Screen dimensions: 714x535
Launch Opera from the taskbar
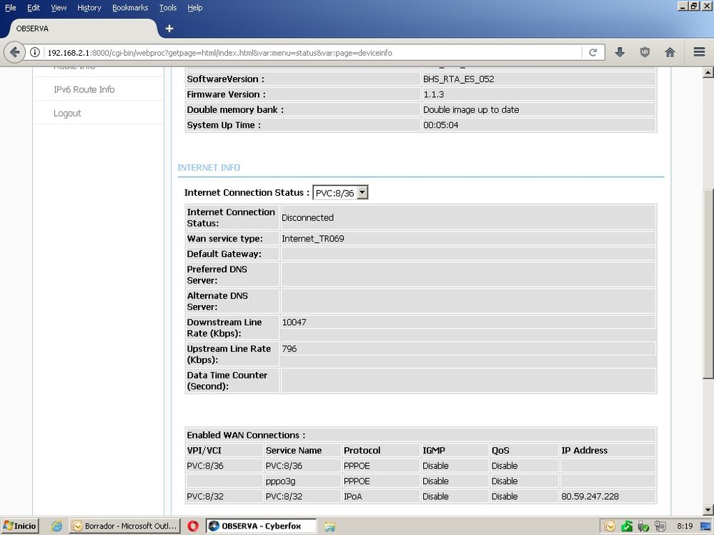193,526
